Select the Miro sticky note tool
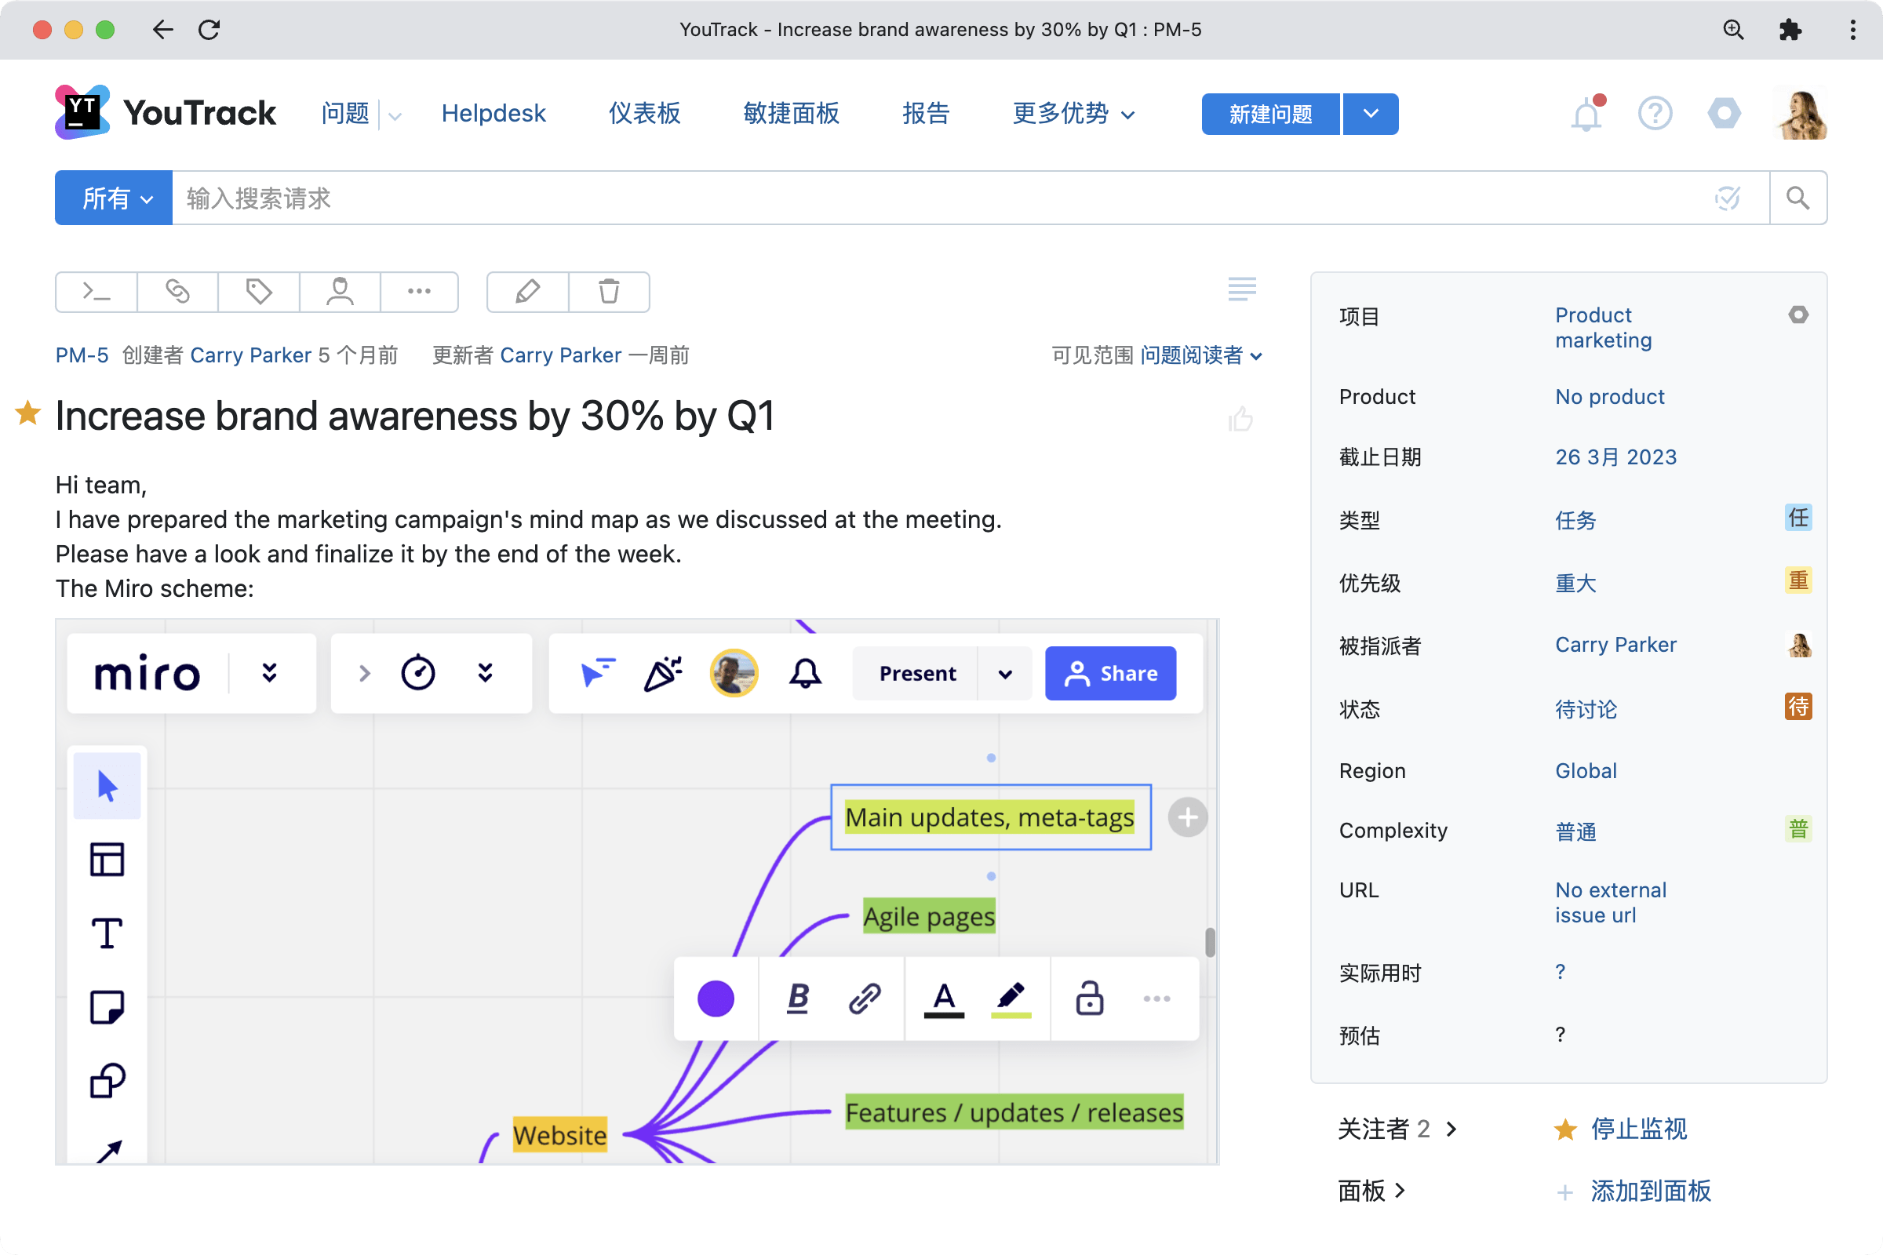Image resolution: width=1883 pixels, height=1255 pixels. coord(107,1006)
